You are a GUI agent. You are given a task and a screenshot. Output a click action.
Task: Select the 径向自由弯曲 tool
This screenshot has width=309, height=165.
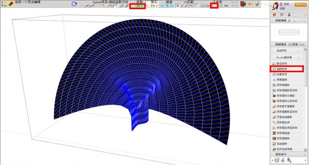(287, 149)
